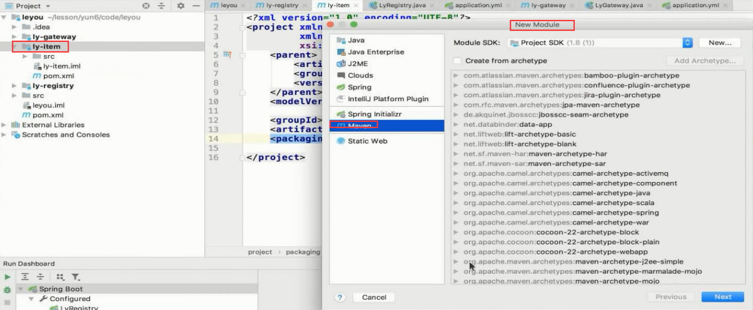
Task: Expand jpa-maven-archetype entry
Action: (x=455, y=105)
